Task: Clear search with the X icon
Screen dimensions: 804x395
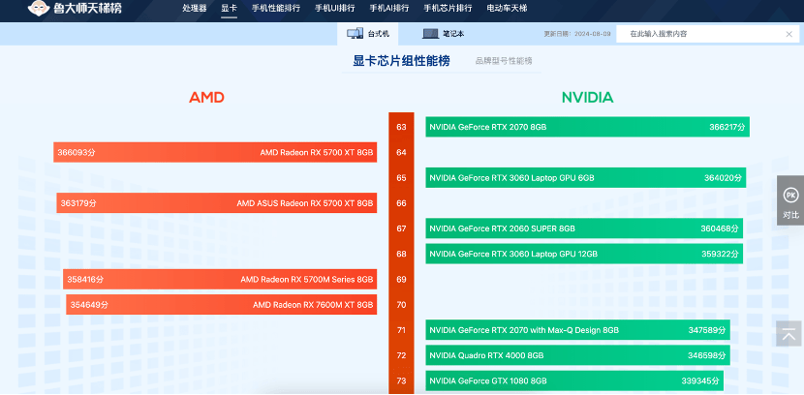Action: coord(789,34)
